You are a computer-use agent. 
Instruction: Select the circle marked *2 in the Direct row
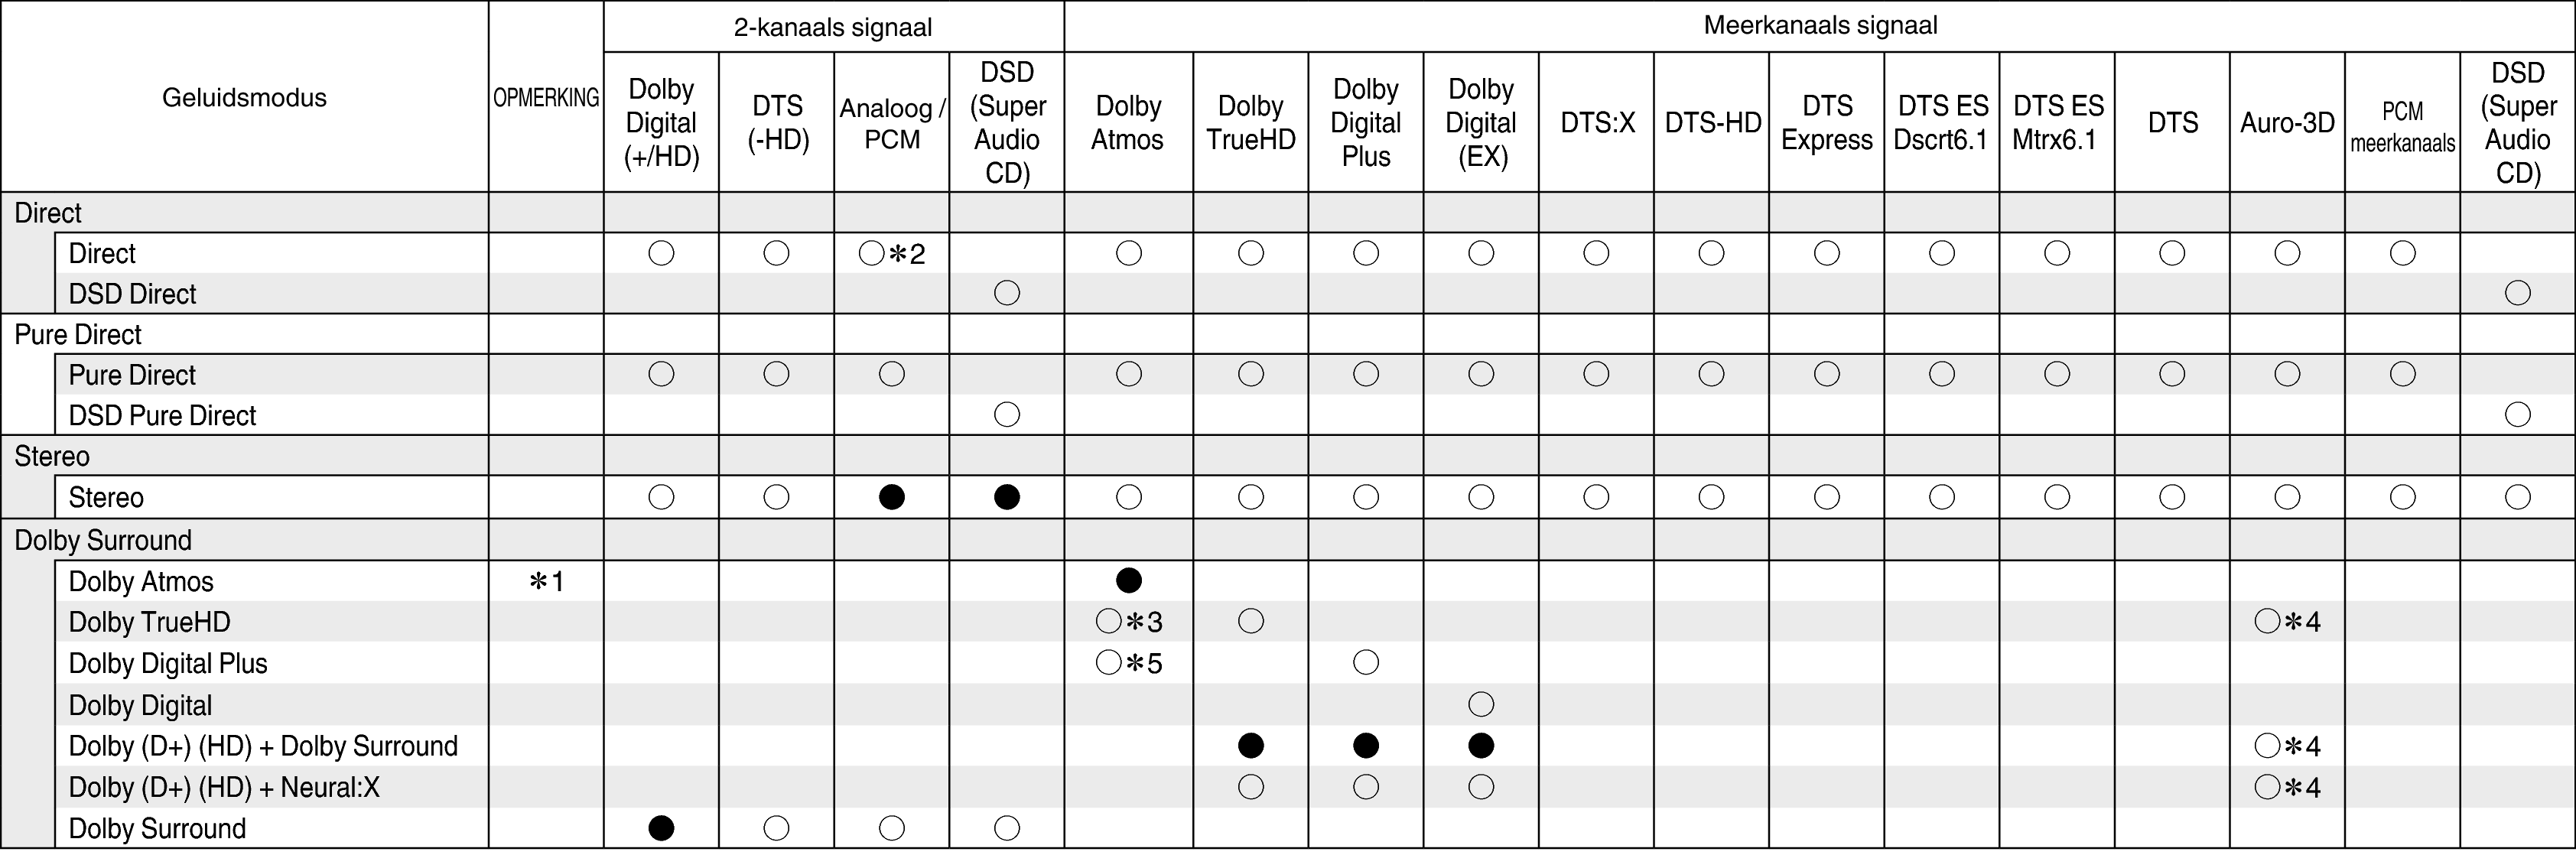click(871, 254)
